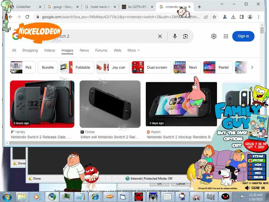The image size is (269, 202).
Task: Select the News search category
Action: pyautogui.click(x=84, y=50)
